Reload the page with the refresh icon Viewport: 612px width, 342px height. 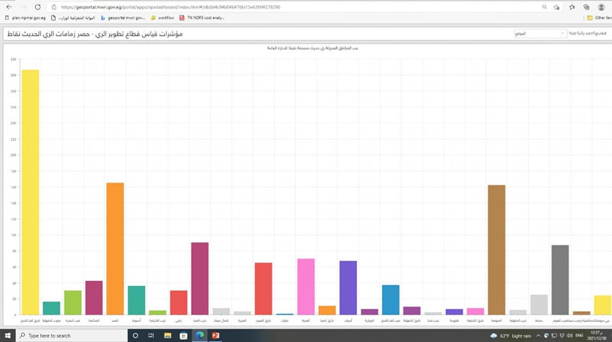point(38,6)
